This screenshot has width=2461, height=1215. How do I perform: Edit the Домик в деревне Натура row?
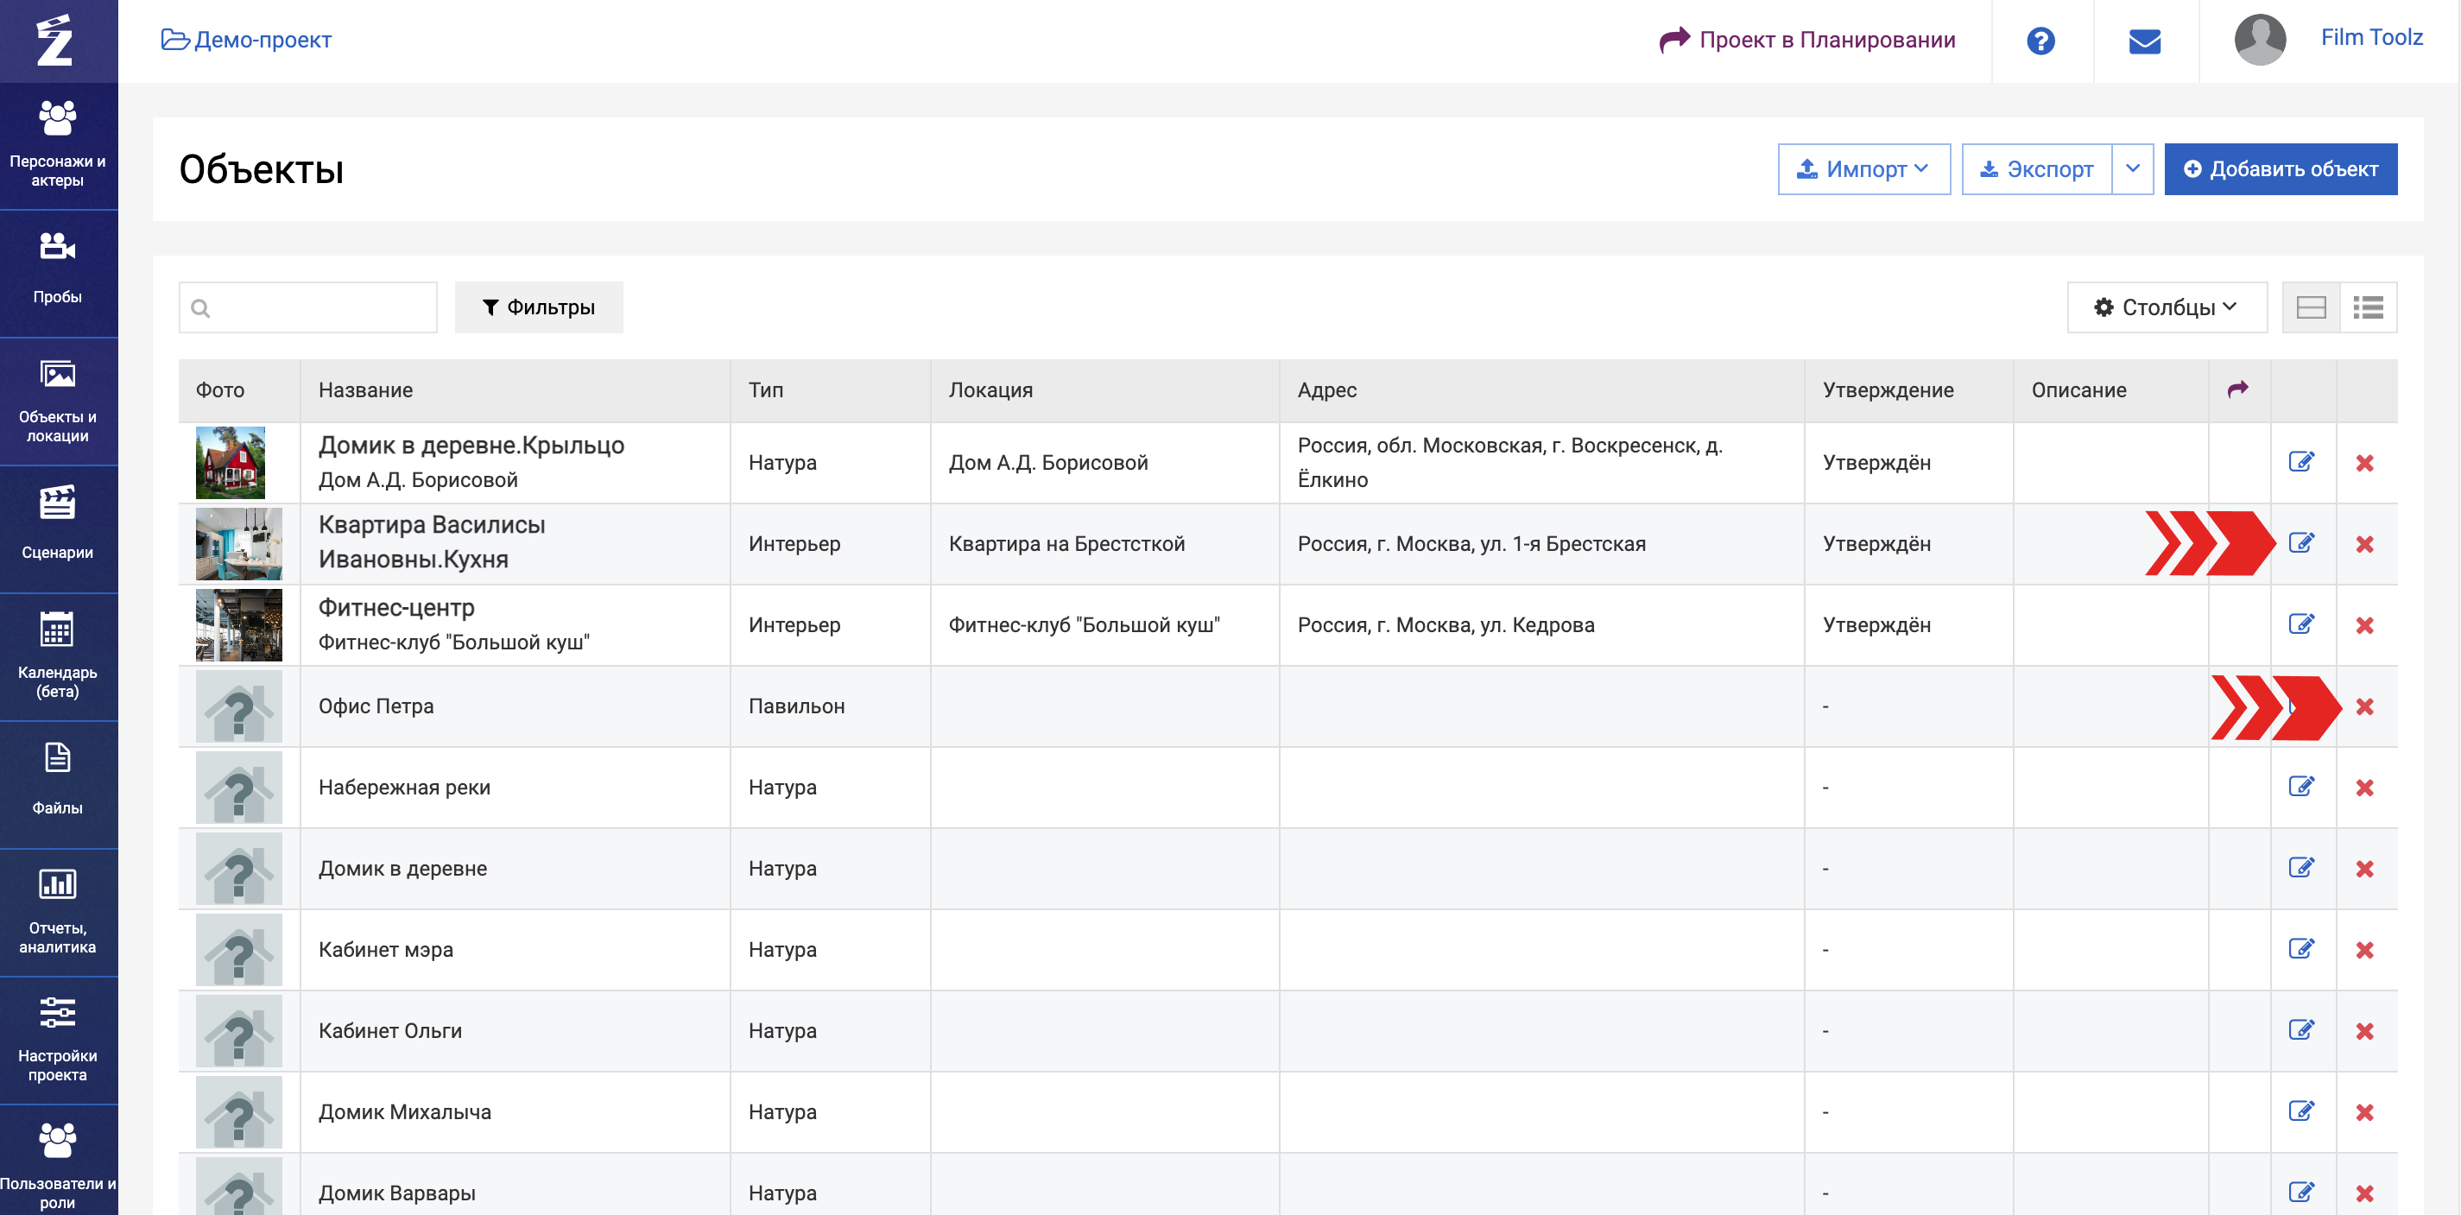pyautogui.click(x=2301, y=868)
